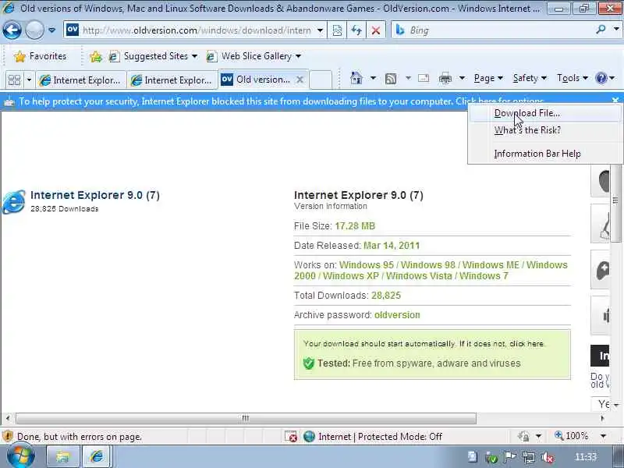Click the RSS Feeds icon
This screenshot has height=468, width=624.
(391, 79)
